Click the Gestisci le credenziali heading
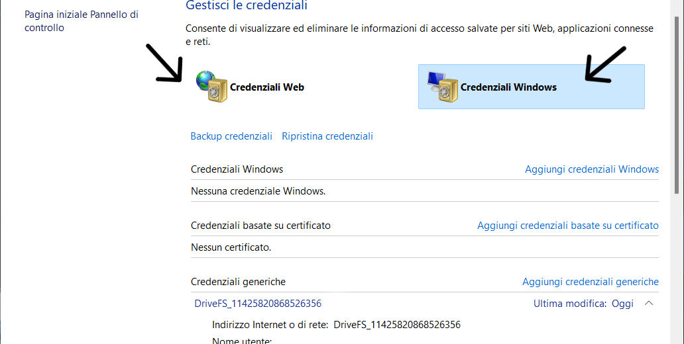The width and height of the screenshot is (684, 344). click(247, 6)
